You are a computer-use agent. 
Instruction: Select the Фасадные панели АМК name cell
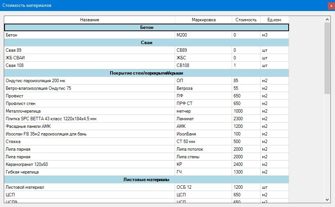click(x=90, y=126)
